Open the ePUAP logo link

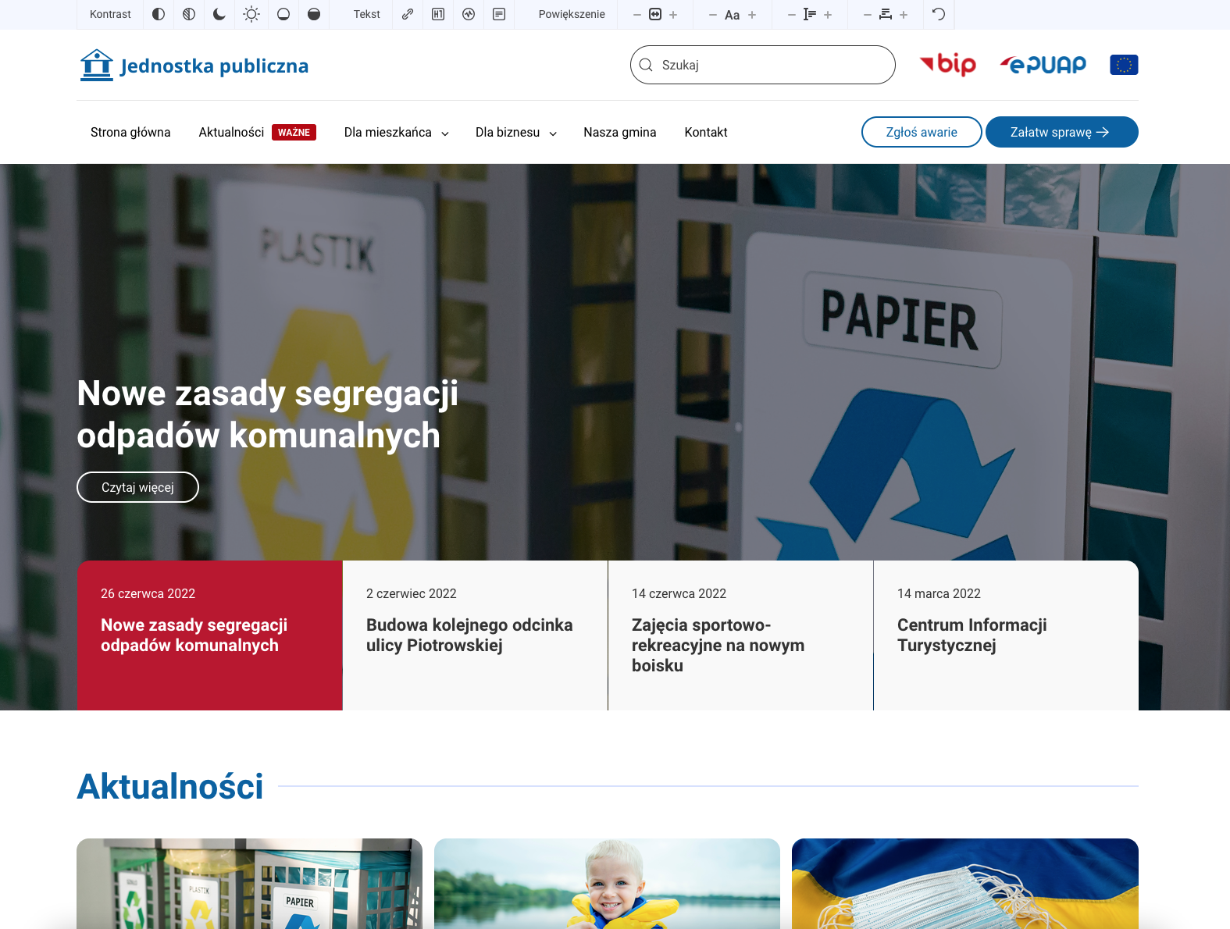(1043, 65)
